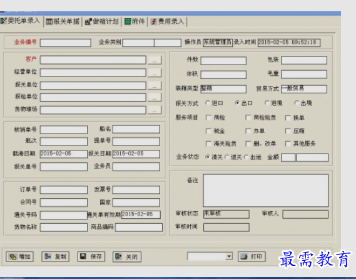356x279 pixels.
Task: Click the 包装 input field
Action: coord(304,60)
